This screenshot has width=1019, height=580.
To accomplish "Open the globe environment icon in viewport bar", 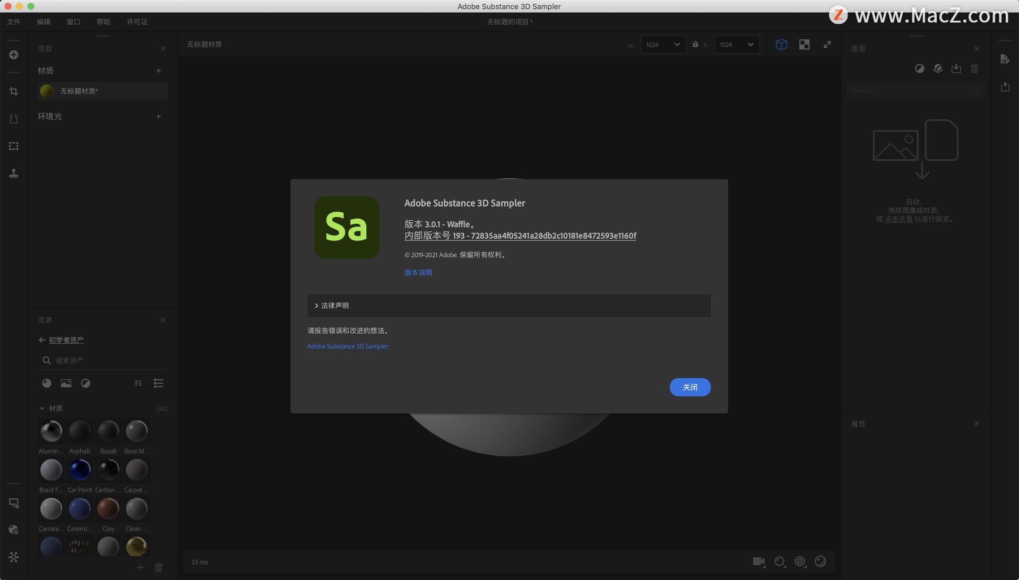I will (x=800, y=561).
